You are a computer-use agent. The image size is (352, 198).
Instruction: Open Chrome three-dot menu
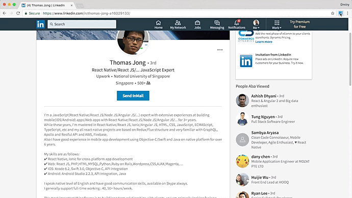pos(347,13)
